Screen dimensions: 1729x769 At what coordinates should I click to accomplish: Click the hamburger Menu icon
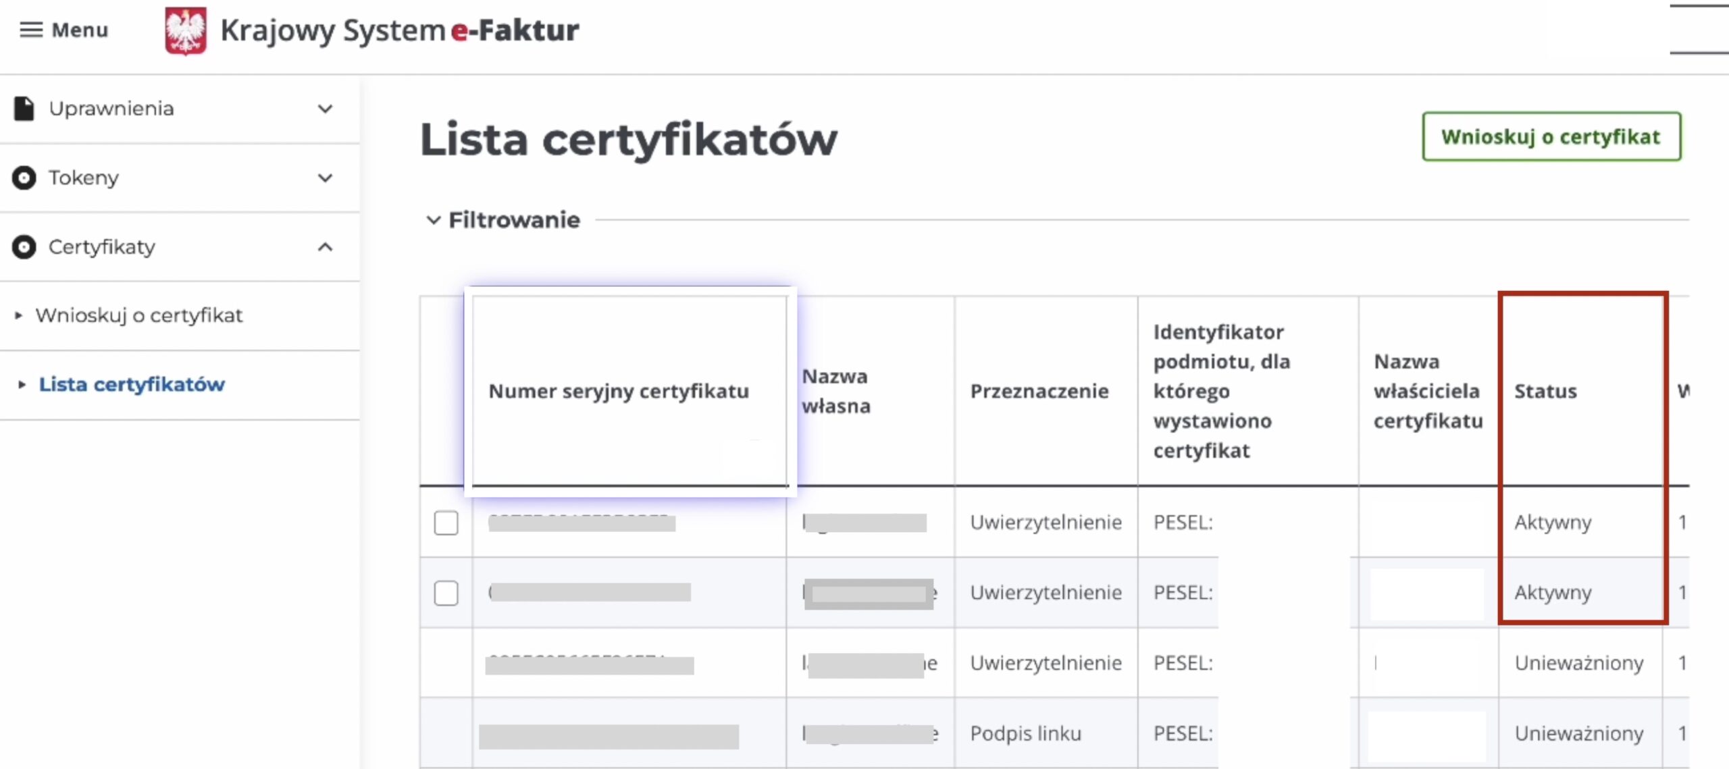pyautogui.click(x=30, y=30)
